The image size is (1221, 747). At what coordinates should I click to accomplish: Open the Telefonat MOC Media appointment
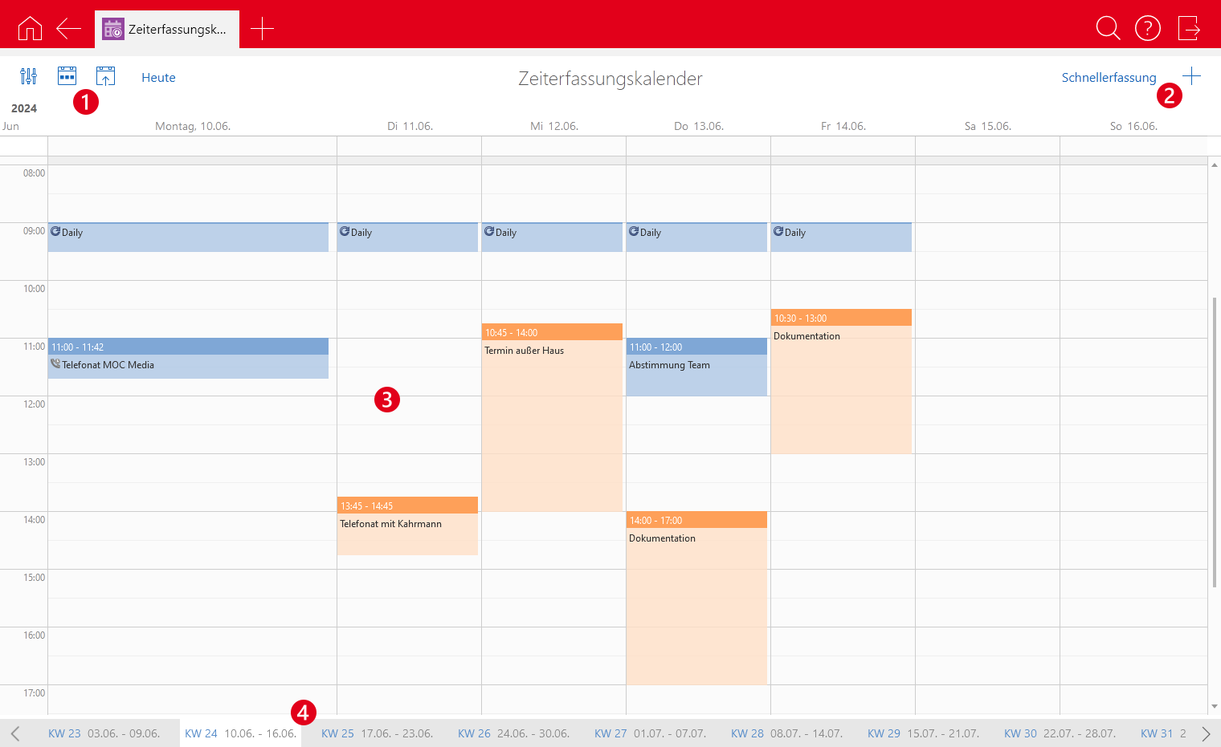pyautogui.click(x=188, y=365)
